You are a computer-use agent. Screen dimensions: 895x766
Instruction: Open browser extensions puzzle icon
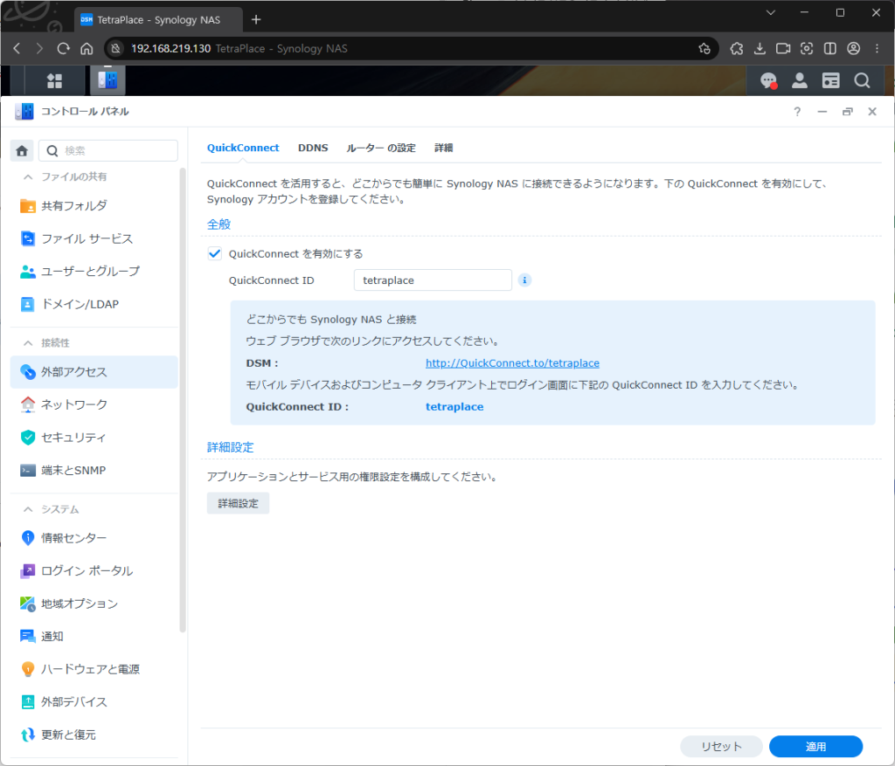tap(736, 49)
